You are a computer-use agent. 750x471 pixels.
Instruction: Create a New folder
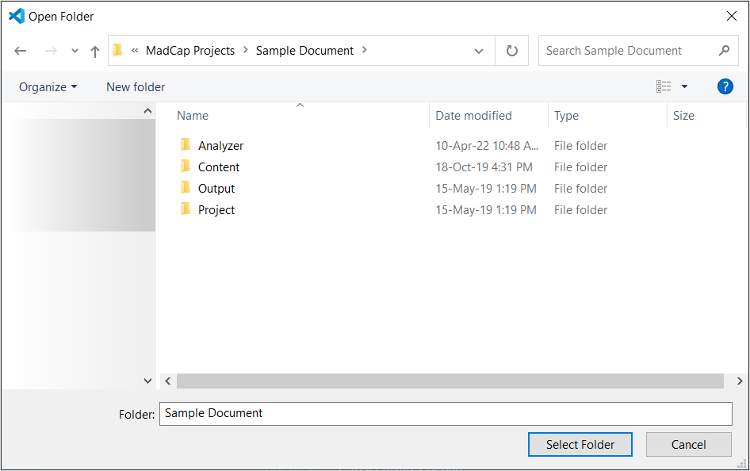click(135, 86)
